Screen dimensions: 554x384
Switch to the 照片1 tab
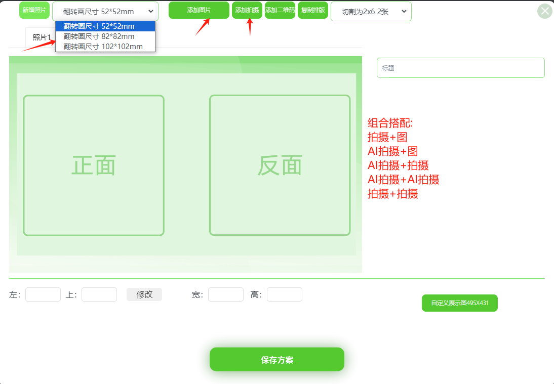click(x=42, y=37)
